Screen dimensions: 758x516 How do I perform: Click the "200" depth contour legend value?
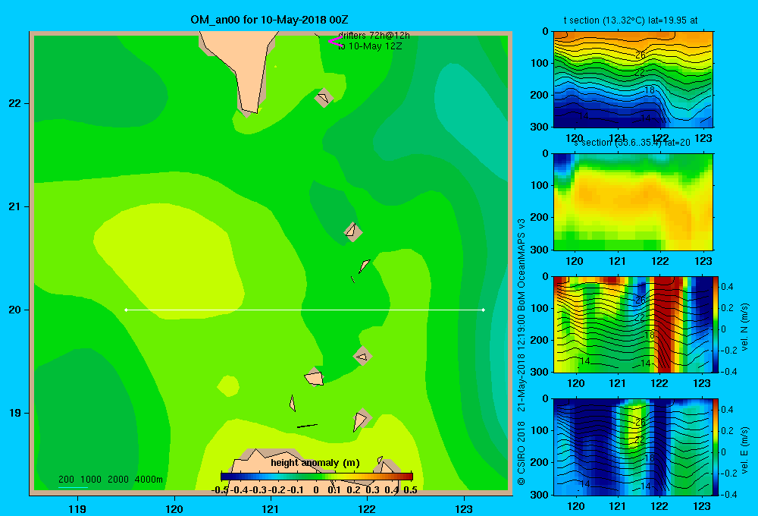[66, 480]
